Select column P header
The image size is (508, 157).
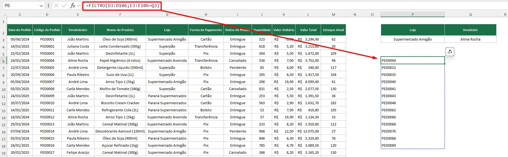[x=412, y=14]
